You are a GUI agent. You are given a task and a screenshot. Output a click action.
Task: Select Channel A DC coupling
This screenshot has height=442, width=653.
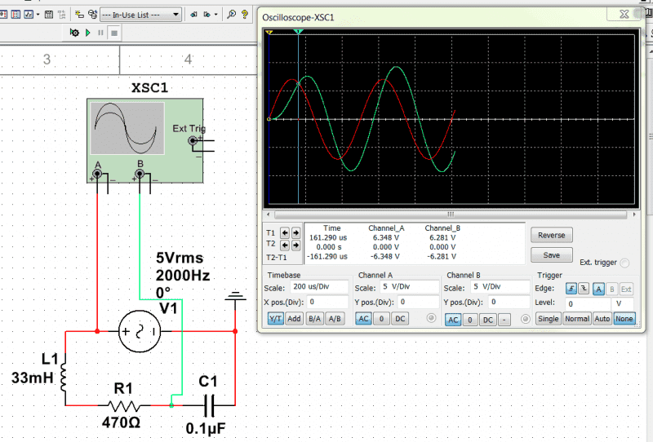coord(400,319)
